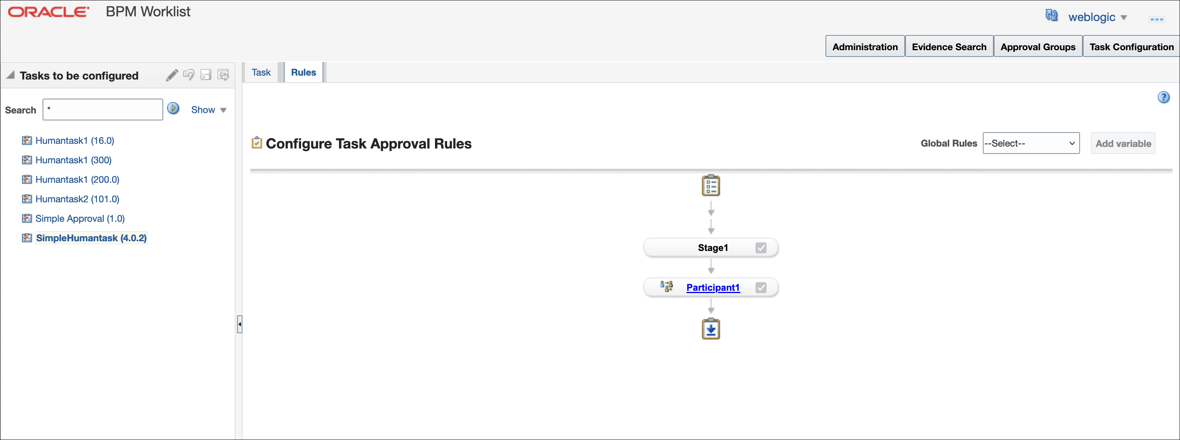This screenshot has width=1180, height=440.
Task: Click the start clipboard checklist icon in flow
Action: [711, 185]
